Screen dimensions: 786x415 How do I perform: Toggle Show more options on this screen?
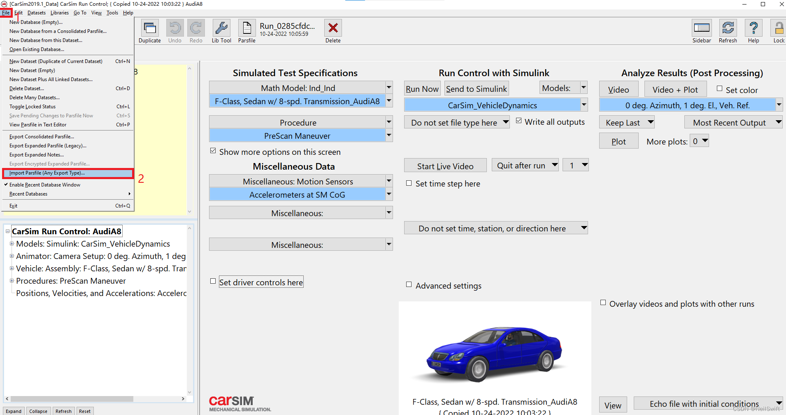click(213, 151)
